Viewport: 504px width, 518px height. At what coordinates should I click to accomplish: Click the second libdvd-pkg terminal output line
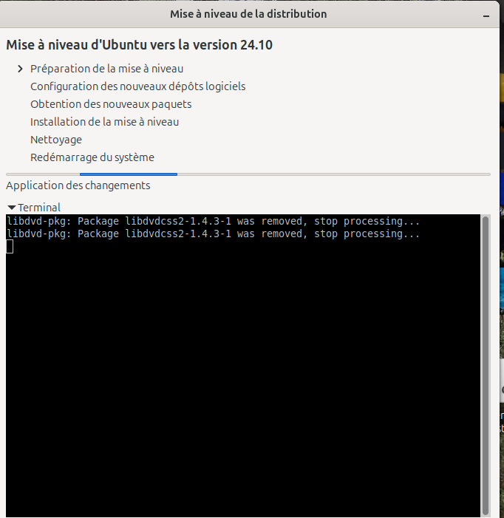(213, 234)
